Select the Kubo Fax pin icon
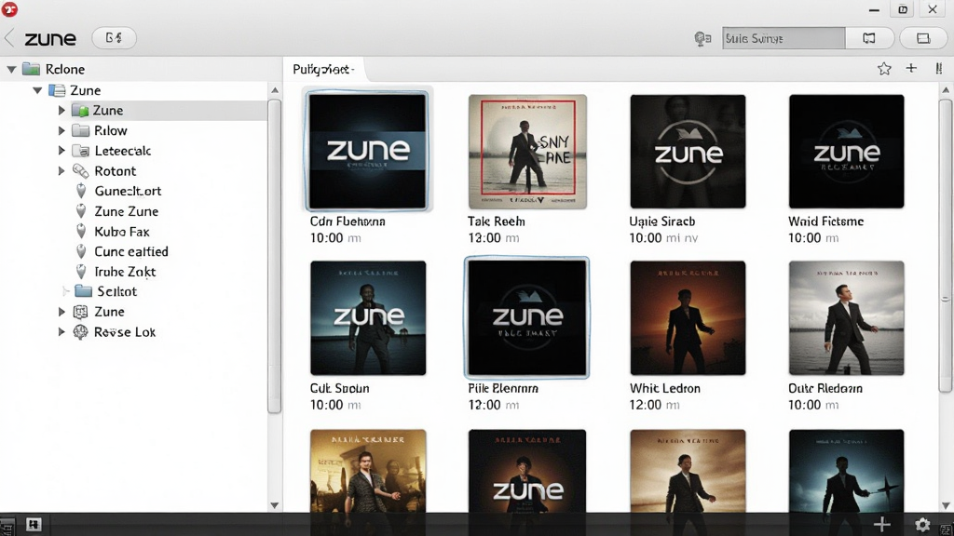954x536 pixels. tap(81, 231)
